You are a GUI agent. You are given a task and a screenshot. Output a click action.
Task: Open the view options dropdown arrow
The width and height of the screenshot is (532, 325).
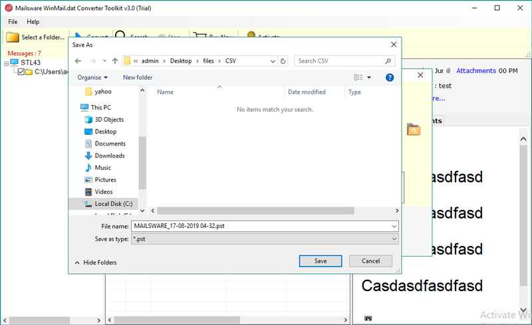[x=369, y=78]
